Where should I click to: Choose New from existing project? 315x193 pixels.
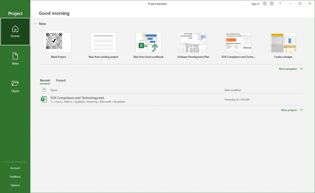click(x=103, y=42)
